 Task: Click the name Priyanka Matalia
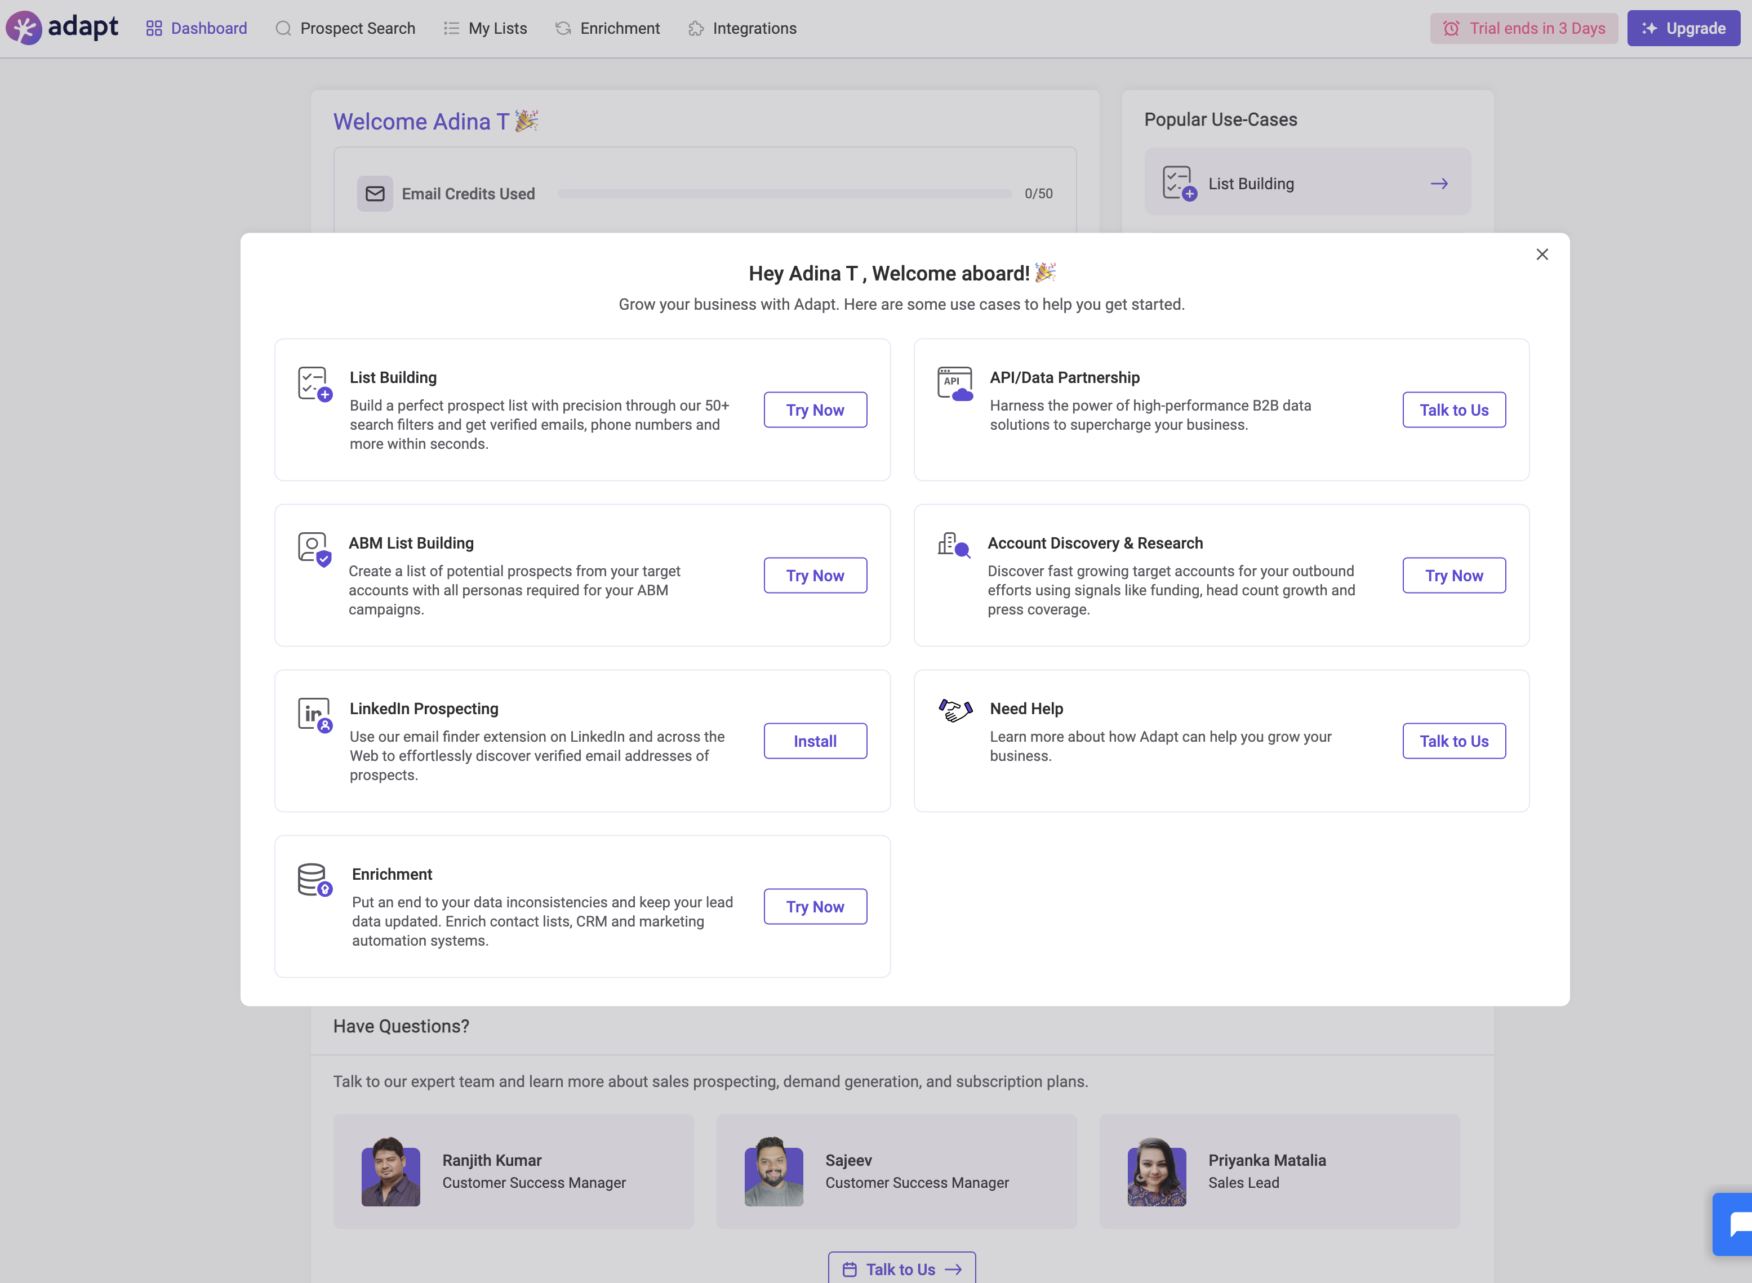click(x=1266, y=1160)
